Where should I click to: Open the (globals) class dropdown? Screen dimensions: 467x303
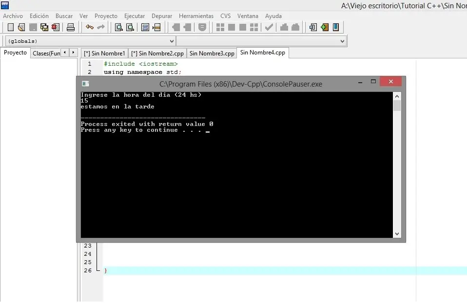pyautogui.click(x=90, y=41)
